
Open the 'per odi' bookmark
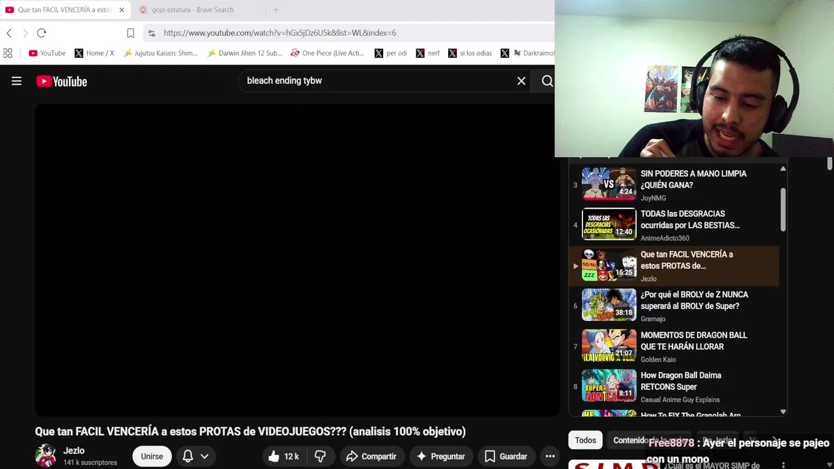pos(391,53)
